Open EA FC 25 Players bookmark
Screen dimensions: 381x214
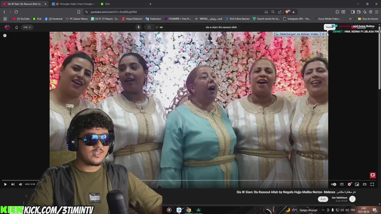click(x=105, y=19)
